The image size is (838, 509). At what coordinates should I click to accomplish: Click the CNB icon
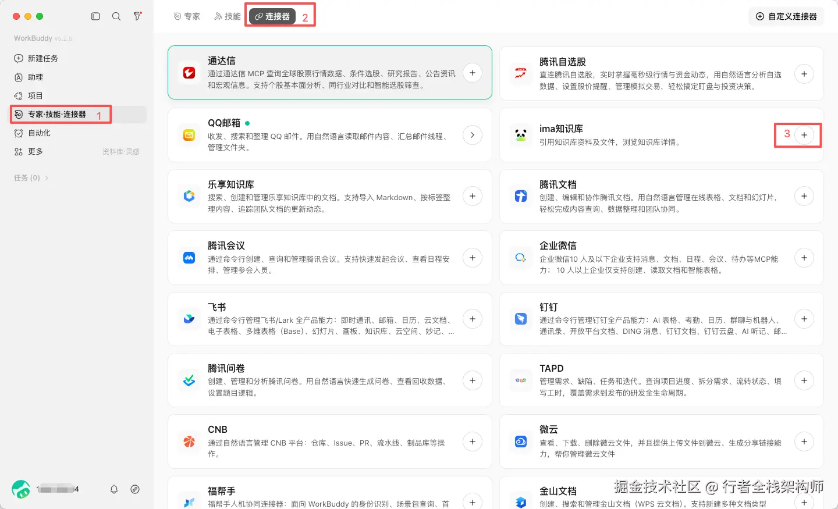189,442
